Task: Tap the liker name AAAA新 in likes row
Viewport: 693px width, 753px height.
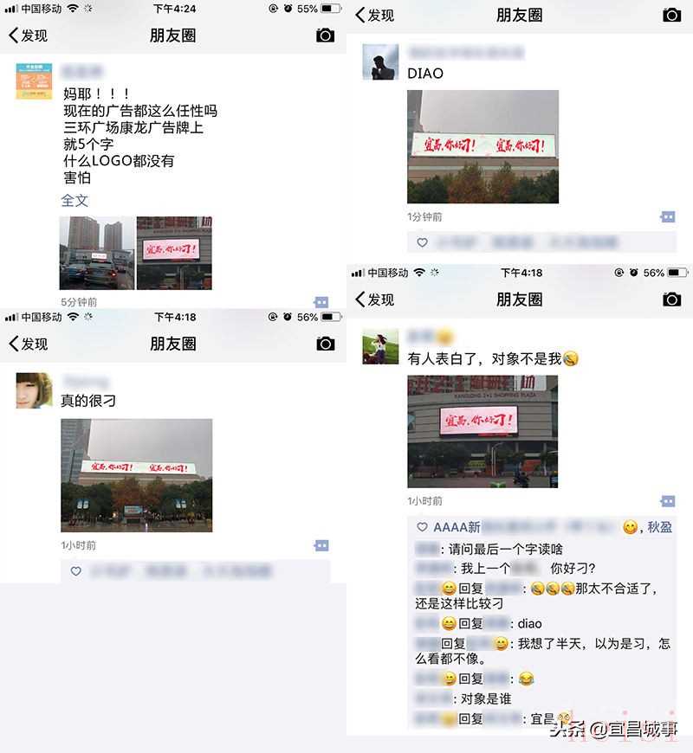Action: (x=457, y=527)
